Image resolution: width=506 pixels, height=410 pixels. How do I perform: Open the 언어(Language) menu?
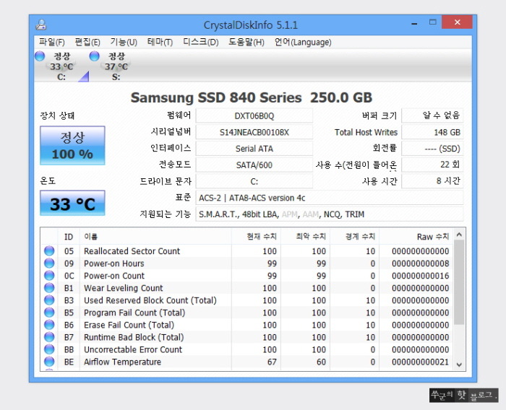303,42
